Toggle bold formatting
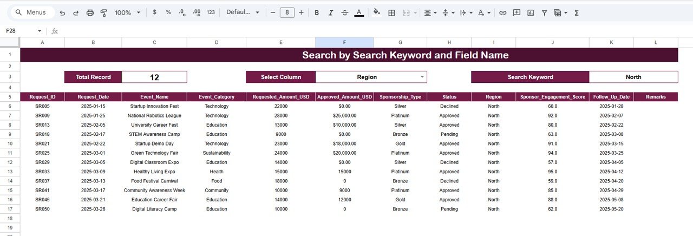This screenshot has width=693, height=236. point(317,12)
